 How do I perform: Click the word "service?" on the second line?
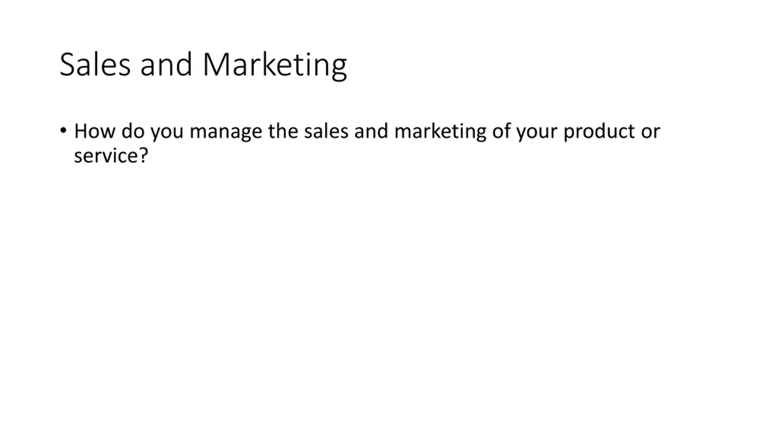[111, 156]
